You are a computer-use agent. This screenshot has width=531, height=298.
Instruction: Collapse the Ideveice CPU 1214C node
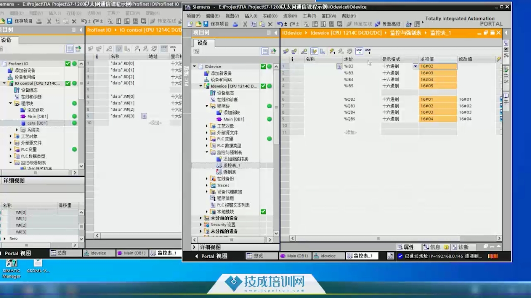point(201,86)
